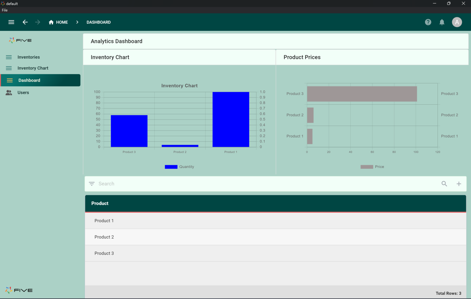Open Inventories in the sidebar
Image resolution: width=471 pixels, height=299 pixels.
pyautogui.click(x=29, y=57)
